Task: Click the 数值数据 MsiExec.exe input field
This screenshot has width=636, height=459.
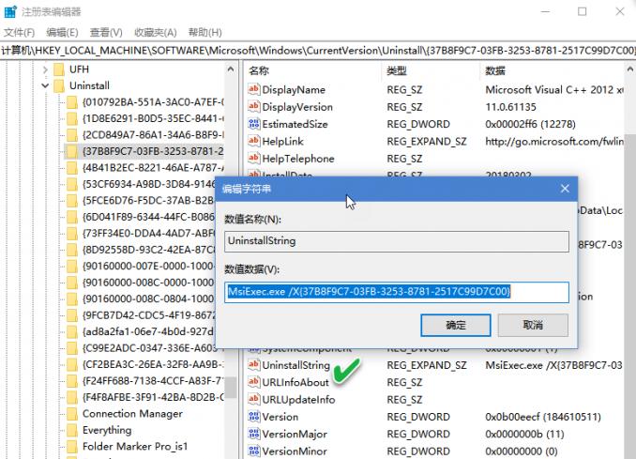Action: pyautogui.click(x=397, y=292)
